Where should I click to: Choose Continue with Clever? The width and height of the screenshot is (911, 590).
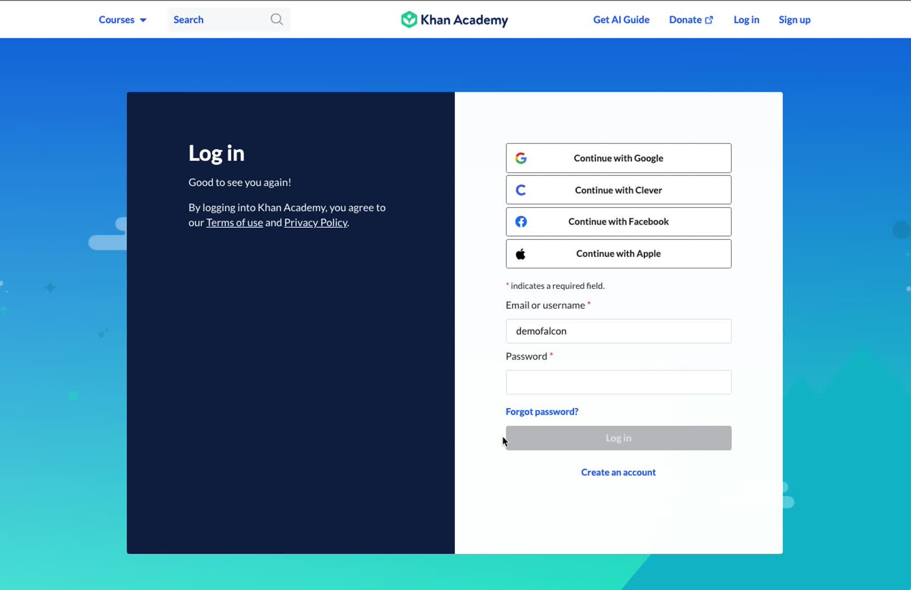pyautogui.click(x=618, y=190)
